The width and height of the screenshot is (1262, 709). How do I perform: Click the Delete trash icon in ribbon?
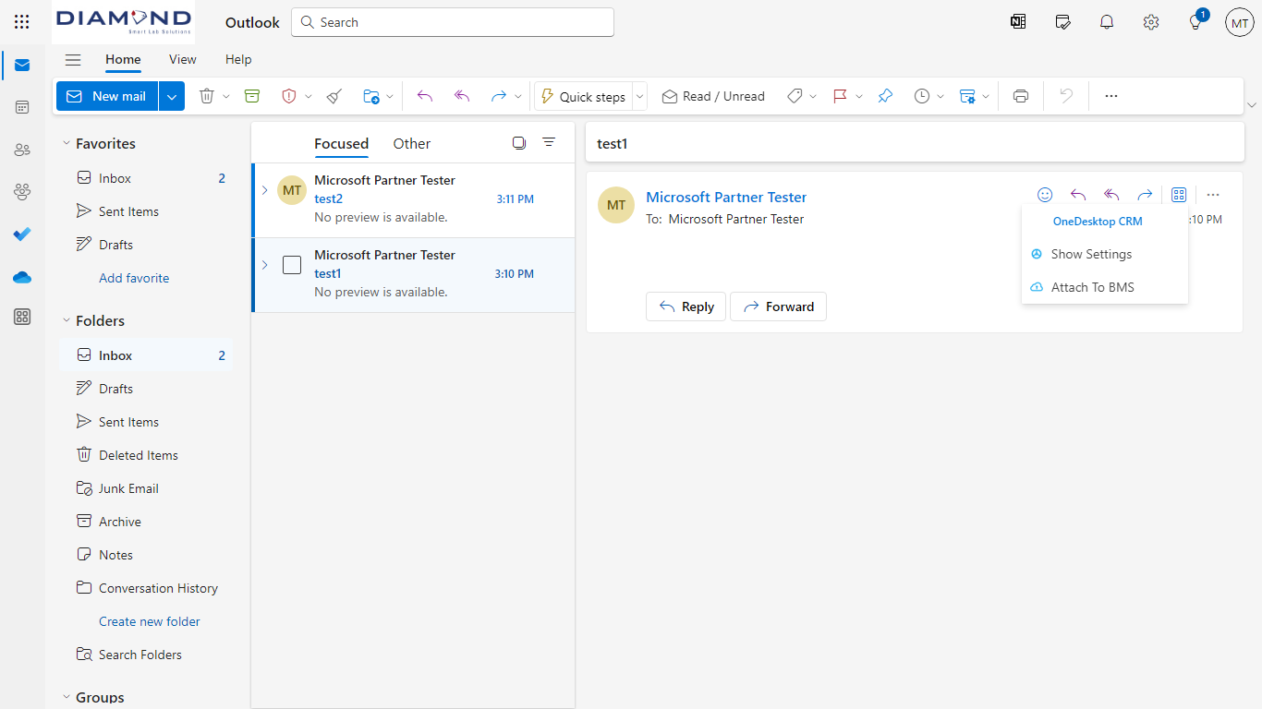point(207,96)
